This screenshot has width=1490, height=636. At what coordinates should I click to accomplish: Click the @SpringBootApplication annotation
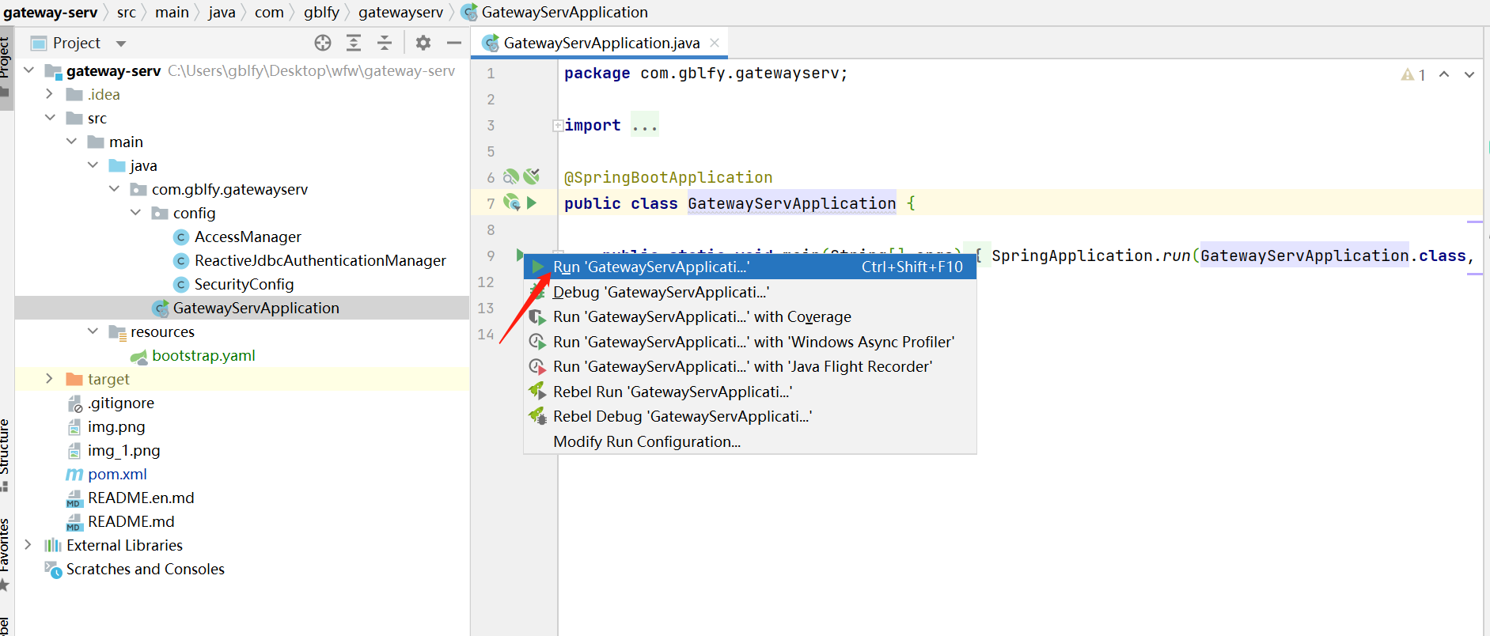pos(668,177)
